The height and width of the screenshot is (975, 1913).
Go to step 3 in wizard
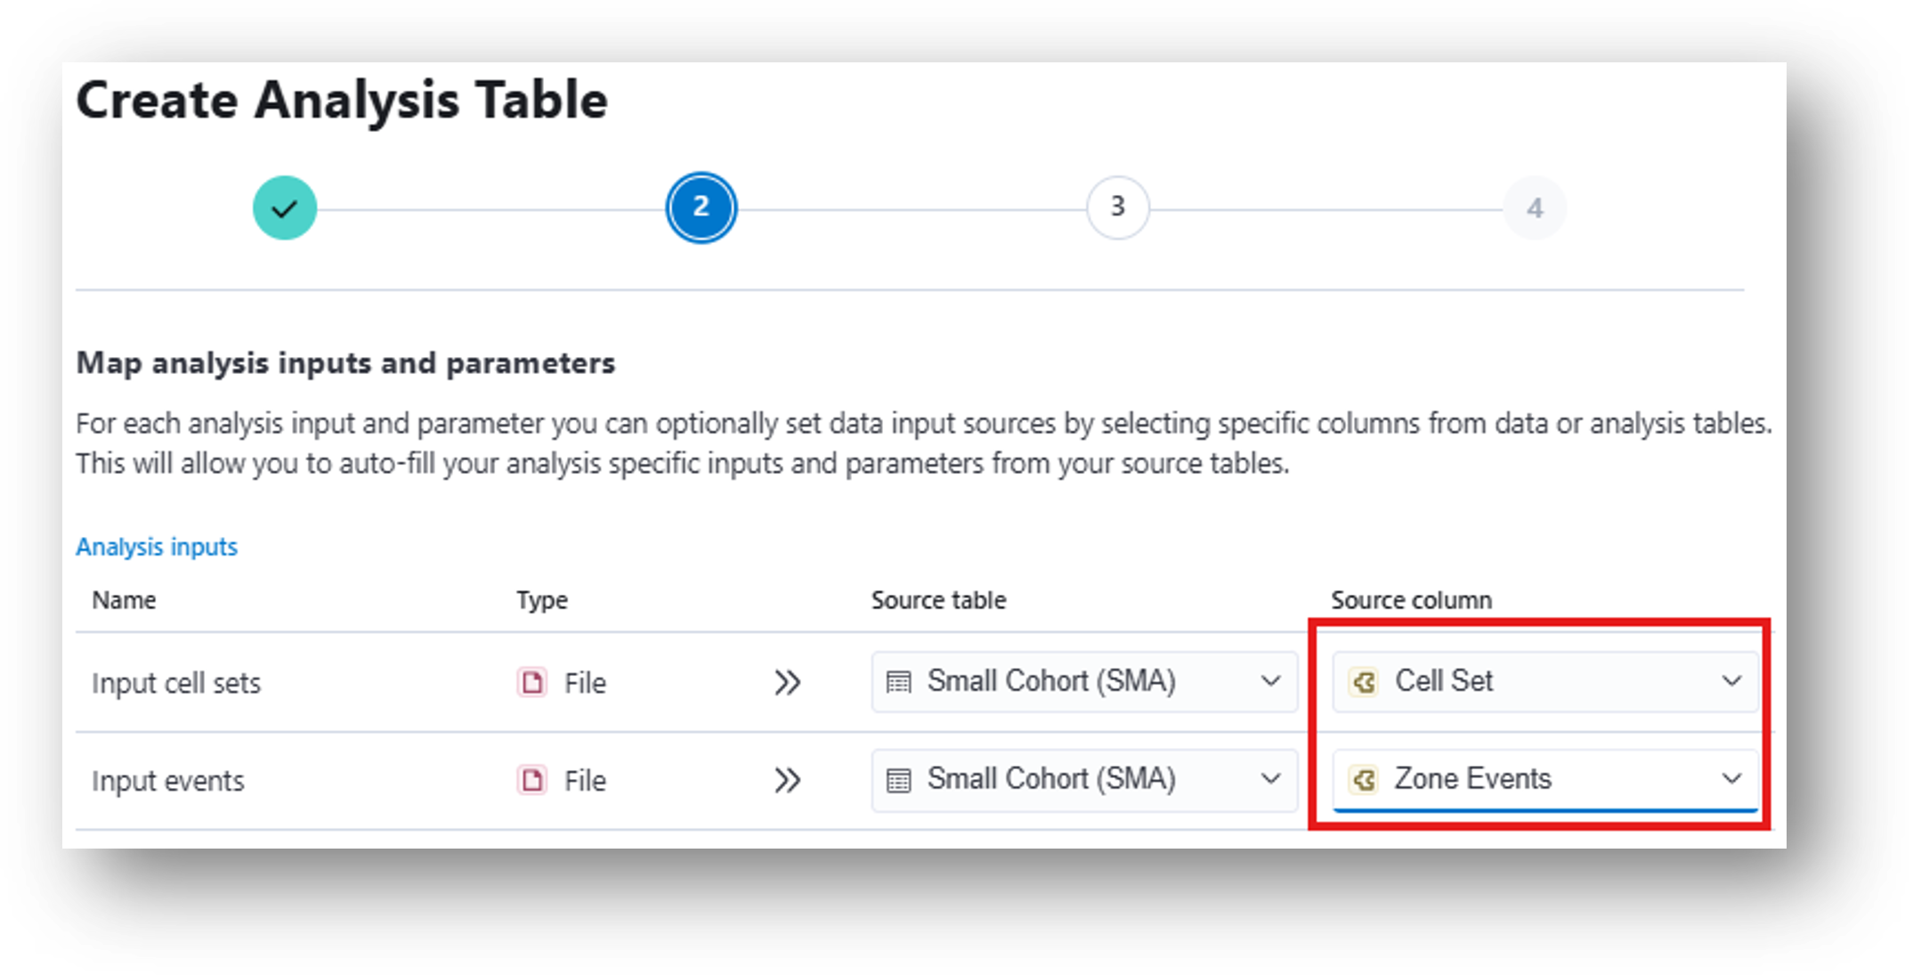coord(1117,207)
